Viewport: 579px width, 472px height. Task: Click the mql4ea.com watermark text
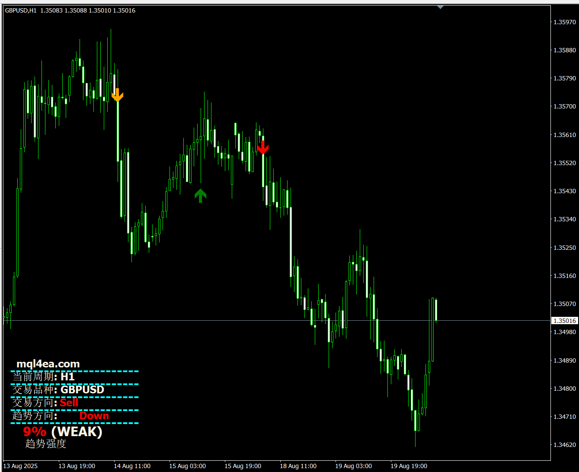point(48,364)
